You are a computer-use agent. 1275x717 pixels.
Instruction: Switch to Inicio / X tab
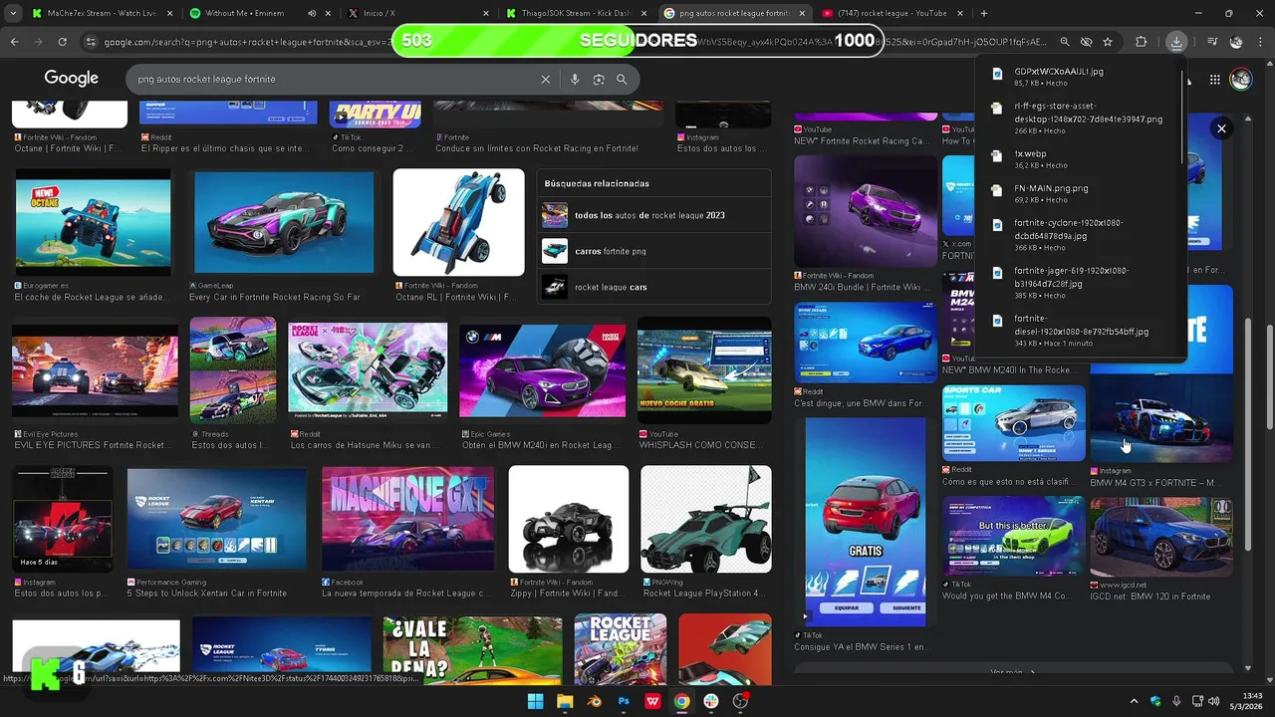coord(416,13)
